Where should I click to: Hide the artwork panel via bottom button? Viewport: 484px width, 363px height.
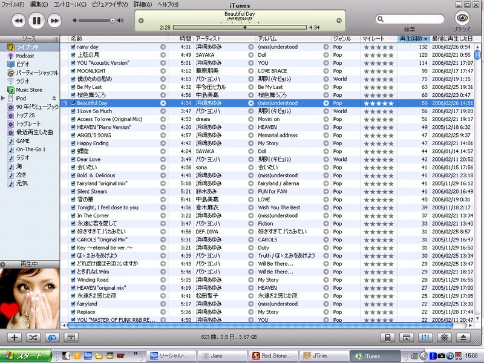(x=70, y=337)
